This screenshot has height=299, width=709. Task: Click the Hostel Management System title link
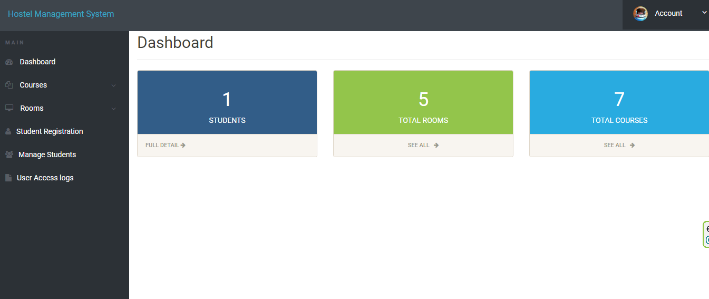(61, 14)
